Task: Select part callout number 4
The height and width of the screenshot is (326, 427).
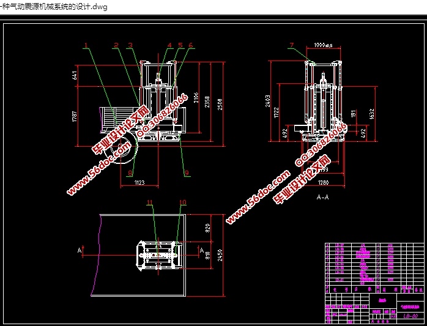Action: click(x=169, y=45)
